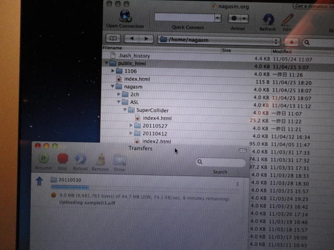The width and height of the screenshot is (334, 250).
Task: Open the transfer item stepper popup
Action: [x=237, y=184]
